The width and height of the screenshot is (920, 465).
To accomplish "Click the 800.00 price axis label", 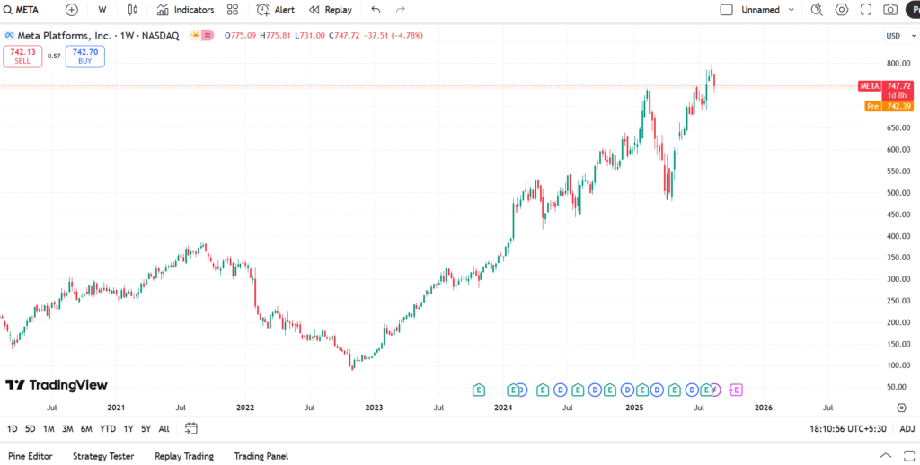I will (898, 63).
